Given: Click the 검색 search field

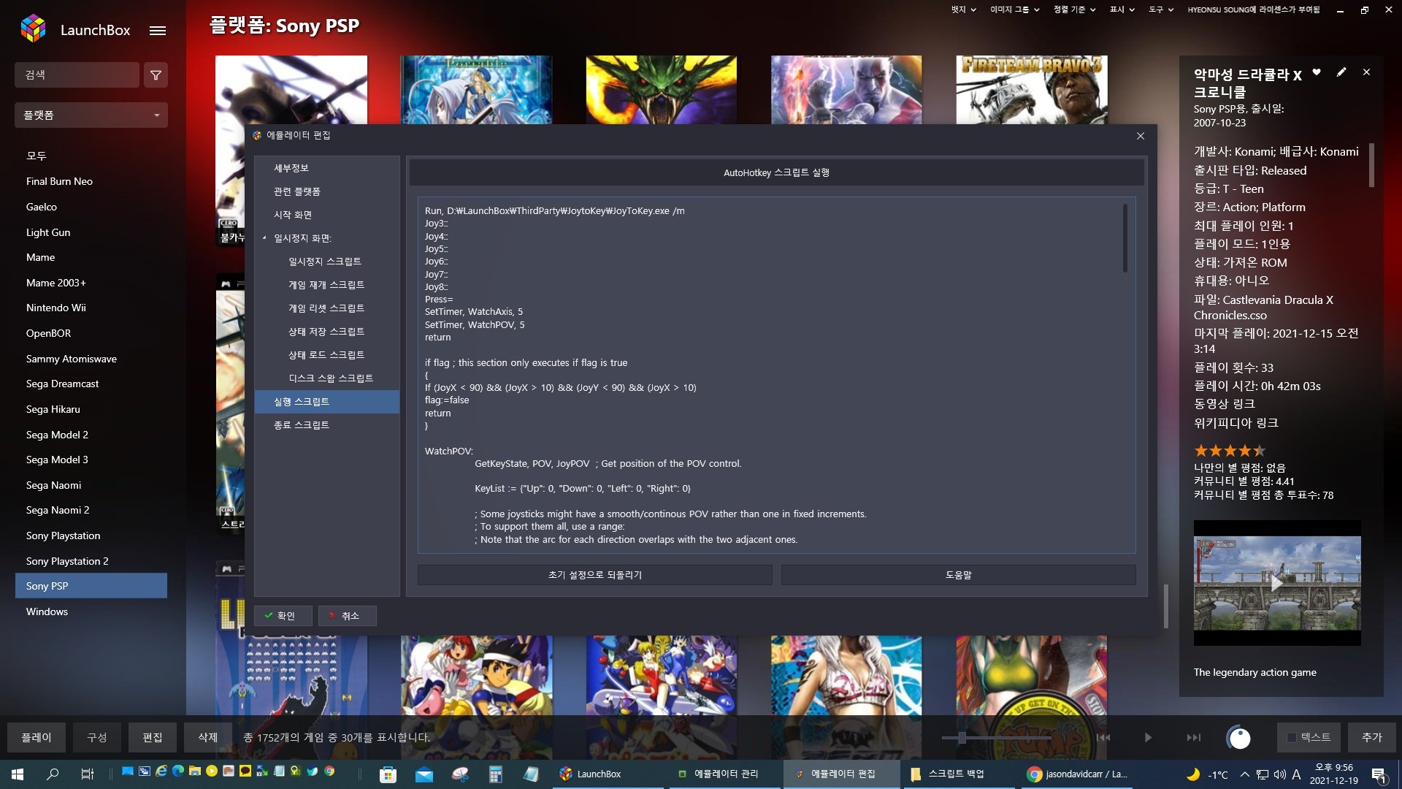Looking at the screenshot, I should [x=77, y=75].
